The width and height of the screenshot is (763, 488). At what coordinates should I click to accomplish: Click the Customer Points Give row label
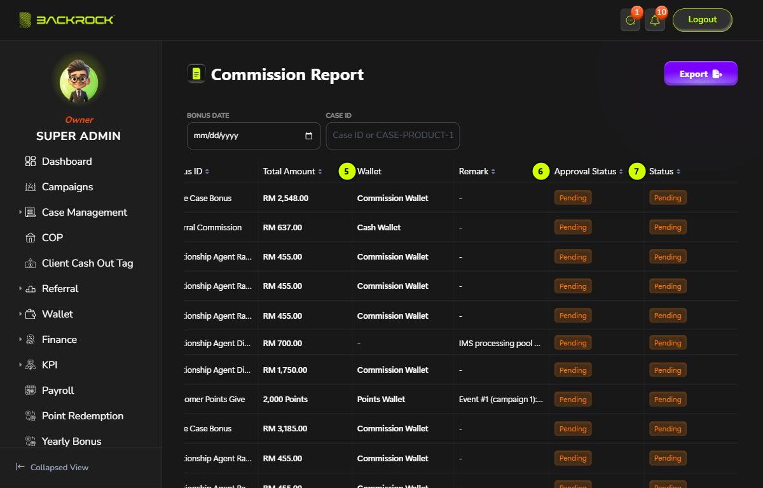pyautogui.click(x=215, y=400)
